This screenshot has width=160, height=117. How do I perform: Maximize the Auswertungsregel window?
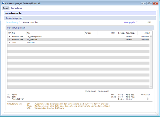coord(149,3)
